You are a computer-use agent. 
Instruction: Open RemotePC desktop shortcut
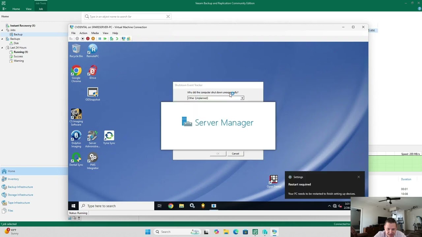[93, 51]
